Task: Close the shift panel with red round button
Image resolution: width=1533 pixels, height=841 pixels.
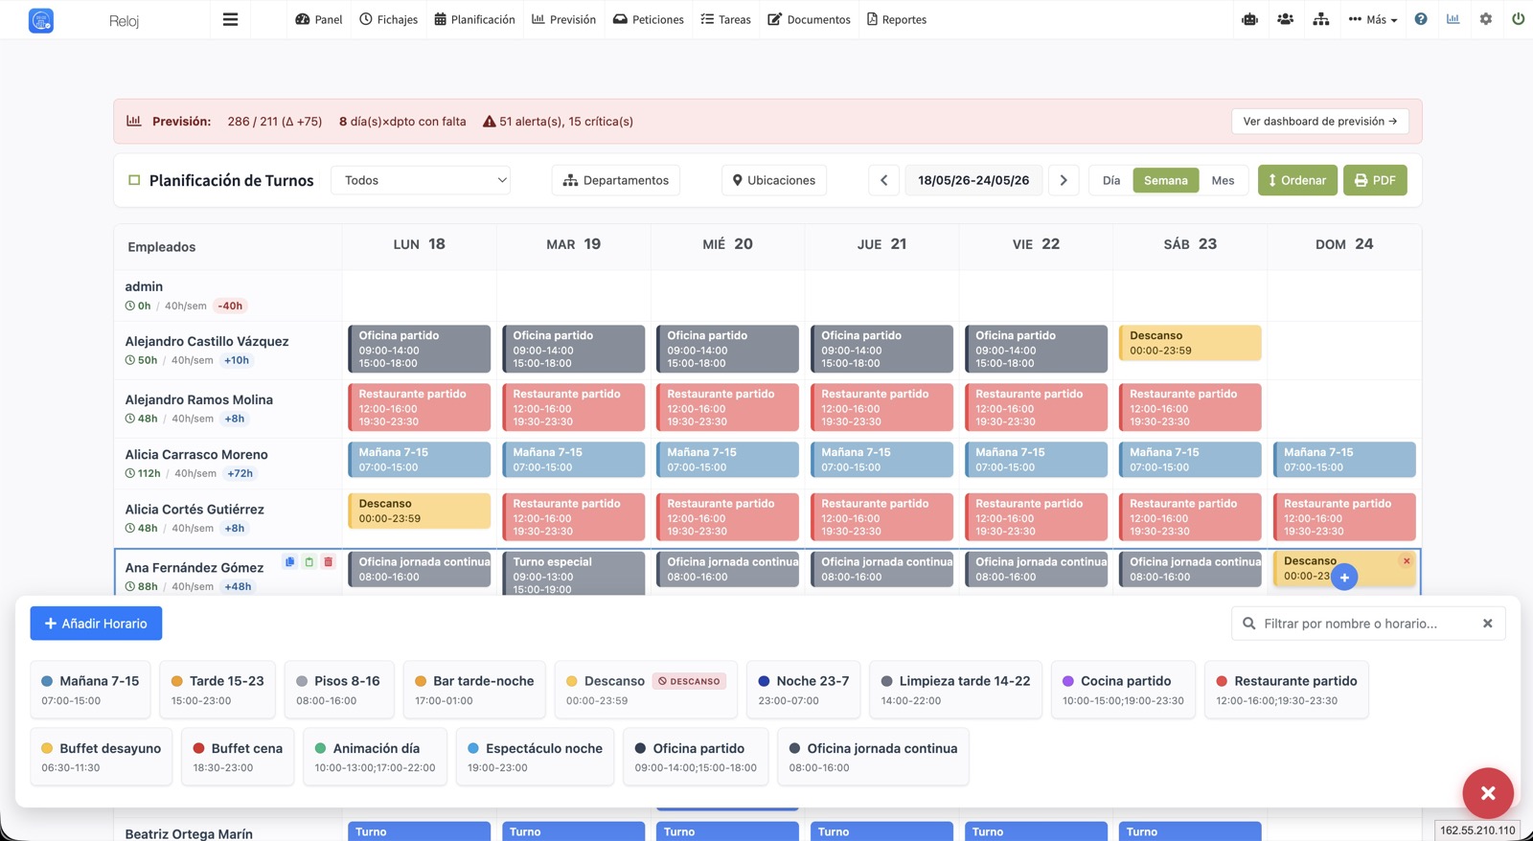Action: (x=1488, y=793)
